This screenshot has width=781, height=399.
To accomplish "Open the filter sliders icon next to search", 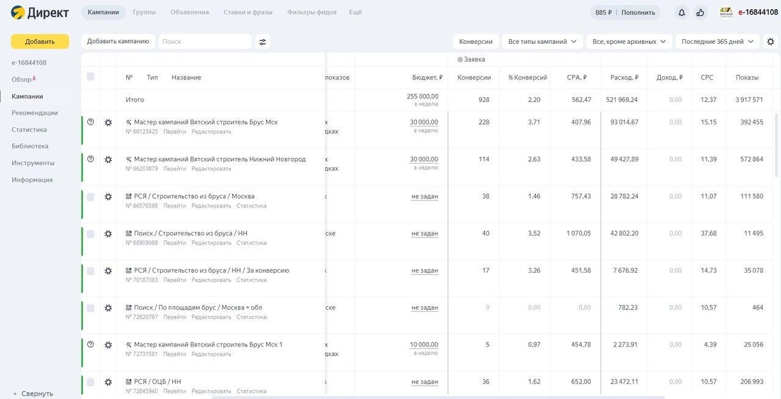I will pos(262,41).
